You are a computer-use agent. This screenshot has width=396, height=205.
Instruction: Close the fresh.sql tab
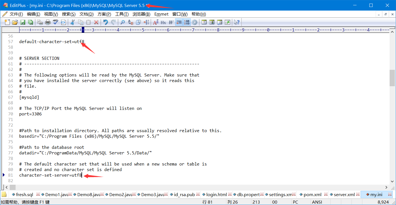[x=38, y=194]
